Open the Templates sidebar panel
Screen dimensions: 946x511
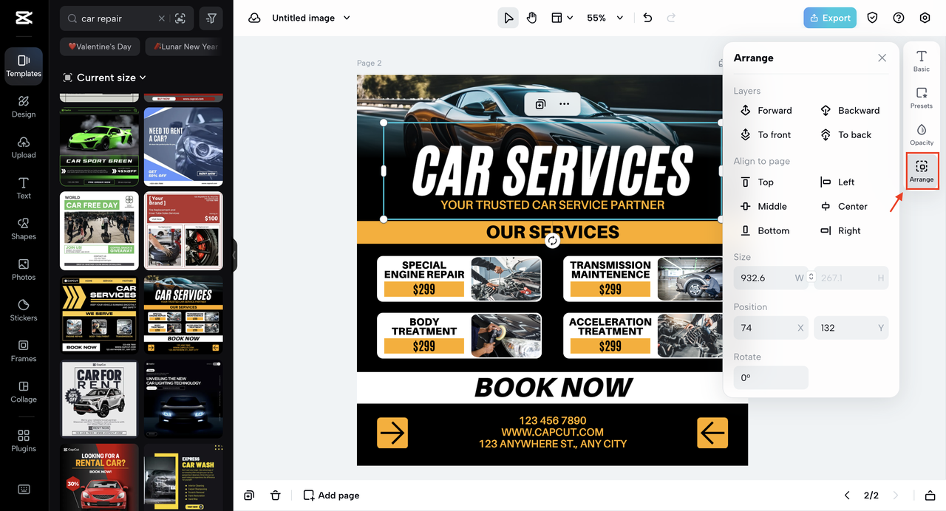[24, 66]
